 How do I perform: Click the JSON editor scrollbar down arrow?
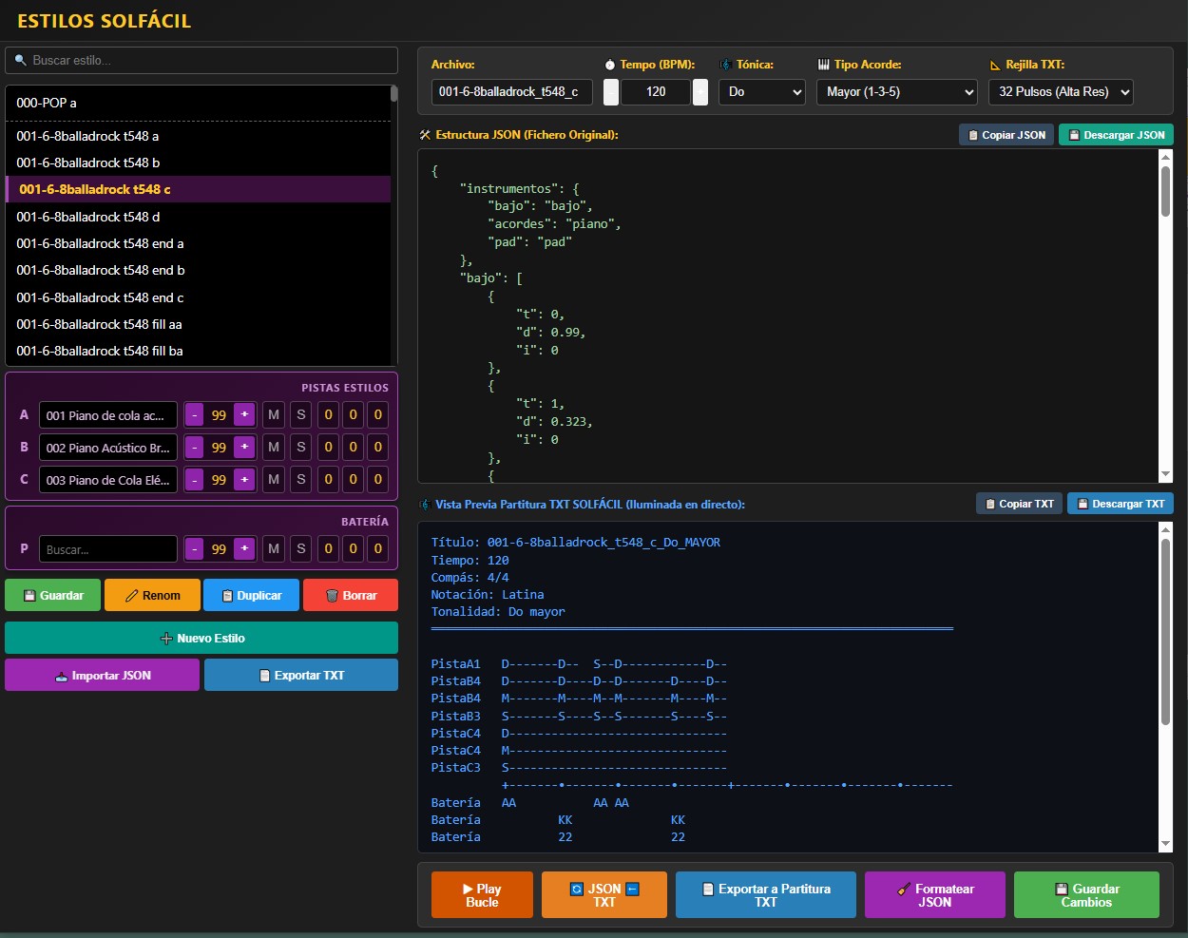[1166, 474]
